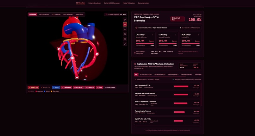
Task: Click the Left Ventricular EF SHAP bar
Action: [181, 86]
